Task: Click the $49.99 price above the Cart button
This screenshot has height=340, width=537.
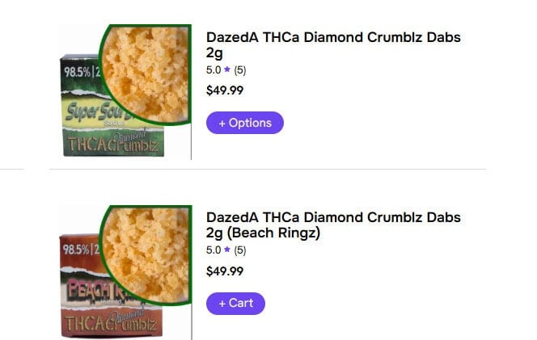Action: [225, 271]
